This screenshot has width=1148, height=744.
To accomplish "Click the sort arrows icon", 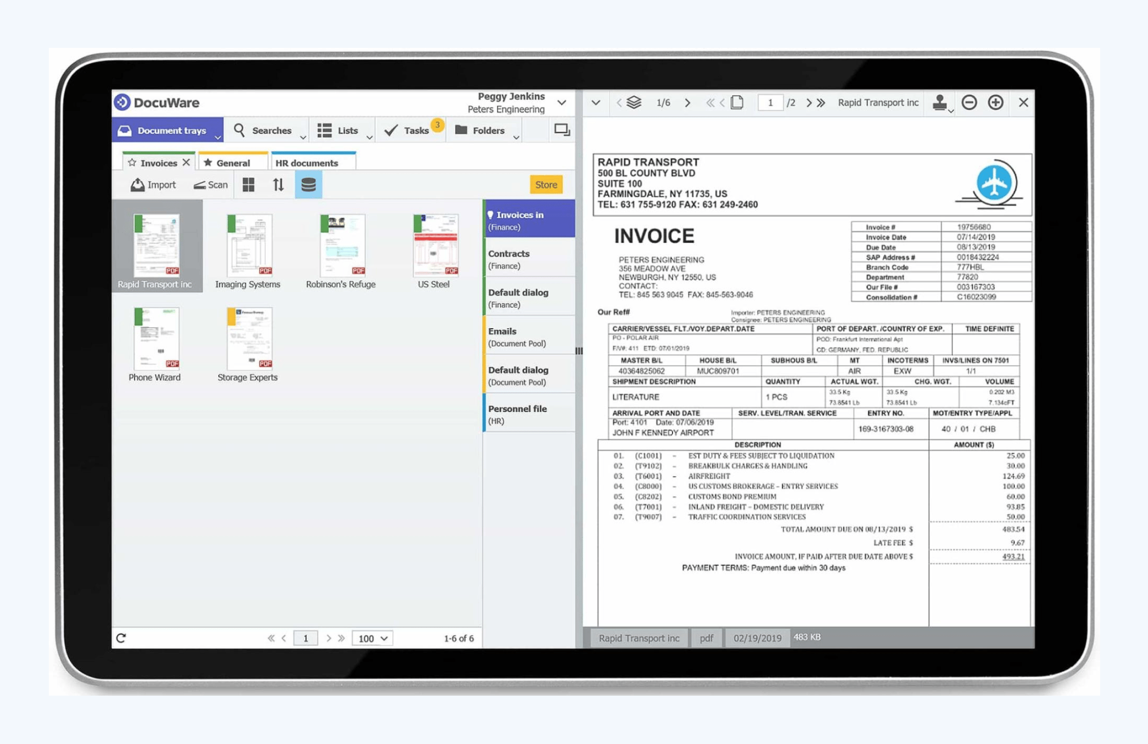I will click(278, 185).
